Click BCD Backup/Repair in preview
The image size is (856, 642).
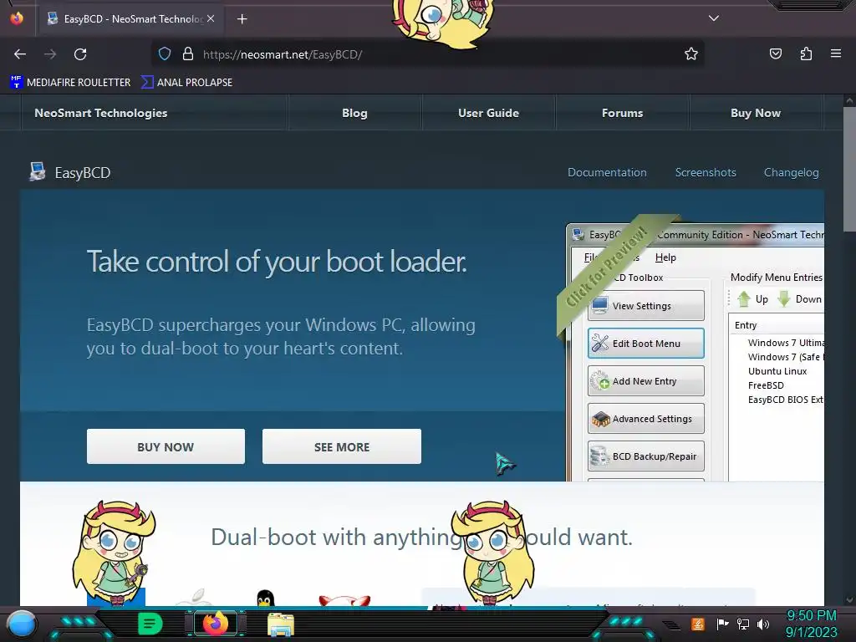tap(646, 456)
